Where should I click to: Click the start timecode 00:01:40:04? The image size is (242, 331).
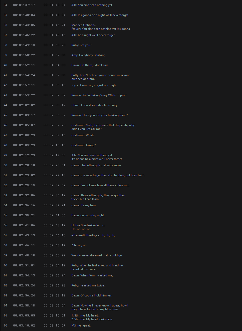[x=24, y=15]
